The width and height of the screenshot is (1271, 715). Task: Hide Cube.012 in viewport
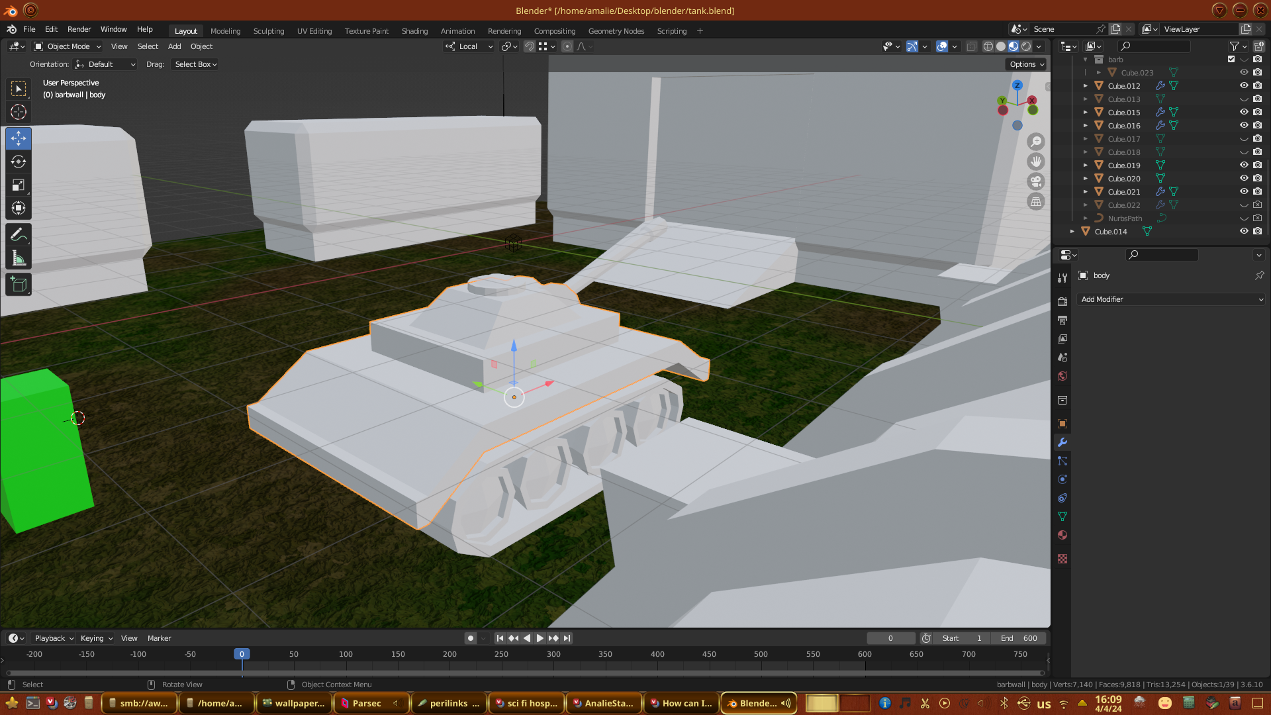(1244, 85)
